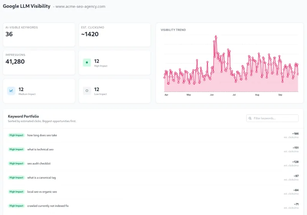Click the gray circle Low Impact icon
This screenshot has height=215, width=307.
tap(87, 91)
